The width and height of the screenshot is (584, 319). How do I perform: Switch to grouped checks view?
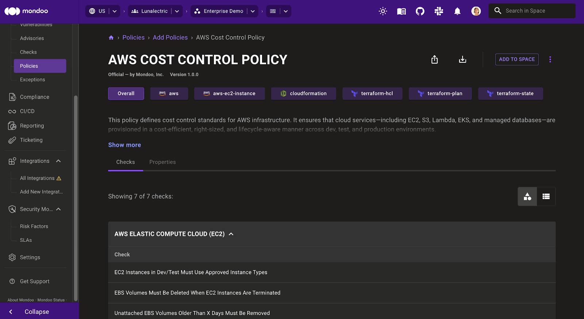527,197
